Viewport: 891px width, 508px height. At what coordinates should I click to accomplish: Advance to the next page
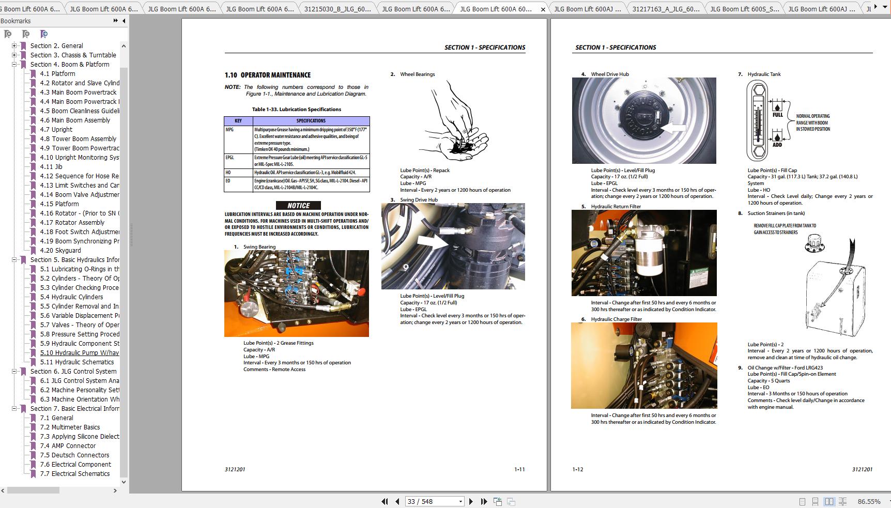tap(471, 501)
